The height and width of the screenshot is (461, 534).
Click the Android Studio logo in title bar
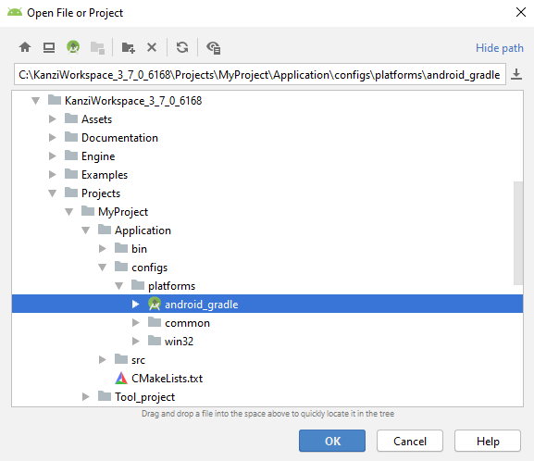15,12
